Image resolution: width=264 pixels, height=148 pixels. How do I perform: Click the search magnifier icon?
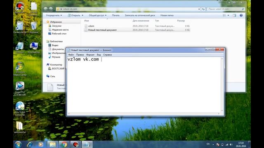pos(243,9)
